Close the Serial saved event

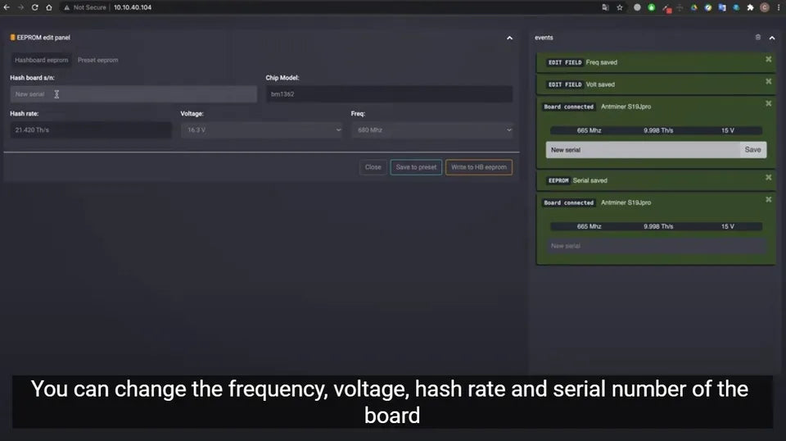point(768,178)
